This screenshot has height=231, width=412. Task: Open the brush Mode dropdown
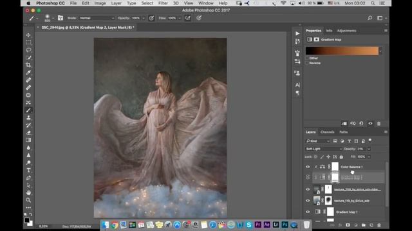(x=97, y=18)
